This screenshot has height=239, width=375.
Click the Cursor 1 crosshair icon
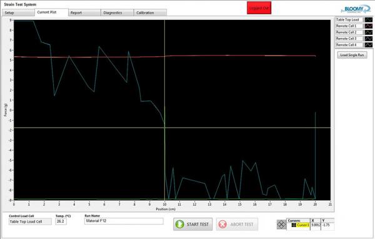[294, 225]
